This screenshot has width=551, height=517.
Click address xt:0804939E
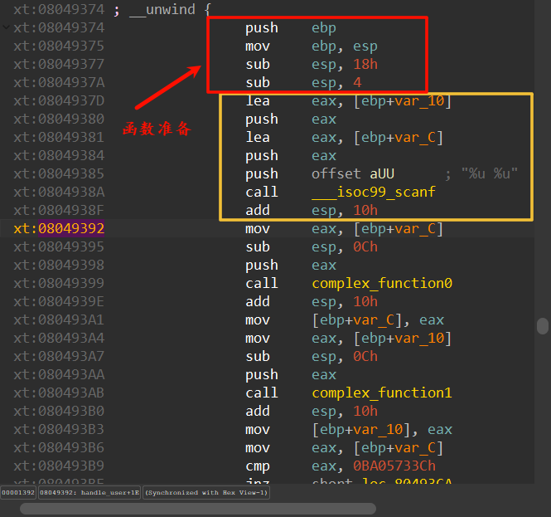[x=59, y=301]
